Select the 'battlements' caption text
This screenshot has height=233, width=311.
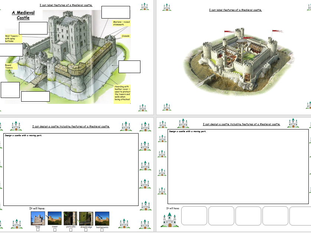click(x=102, y=227)
